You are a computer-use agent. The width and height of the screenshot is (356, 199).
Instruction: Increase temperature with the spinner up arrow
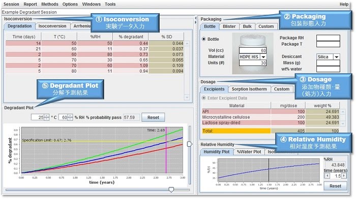(47, 116)
